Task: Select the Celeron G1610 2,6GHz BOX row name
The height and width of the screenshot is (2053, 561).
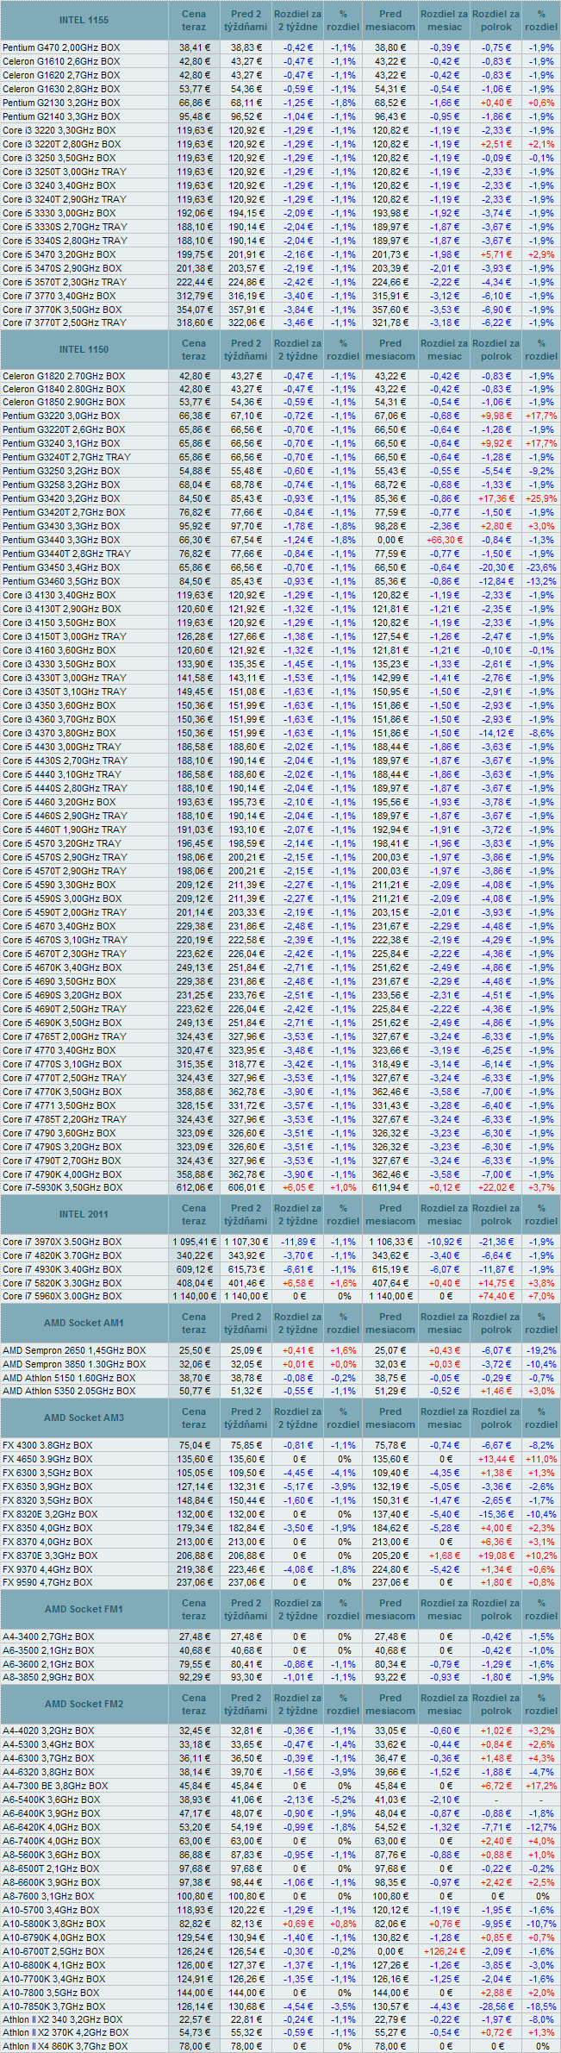Action: (61, 61)
